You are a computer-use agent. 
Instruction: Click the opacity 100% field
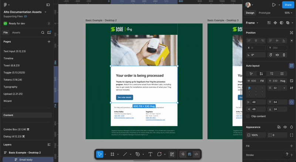pos(256,135)
